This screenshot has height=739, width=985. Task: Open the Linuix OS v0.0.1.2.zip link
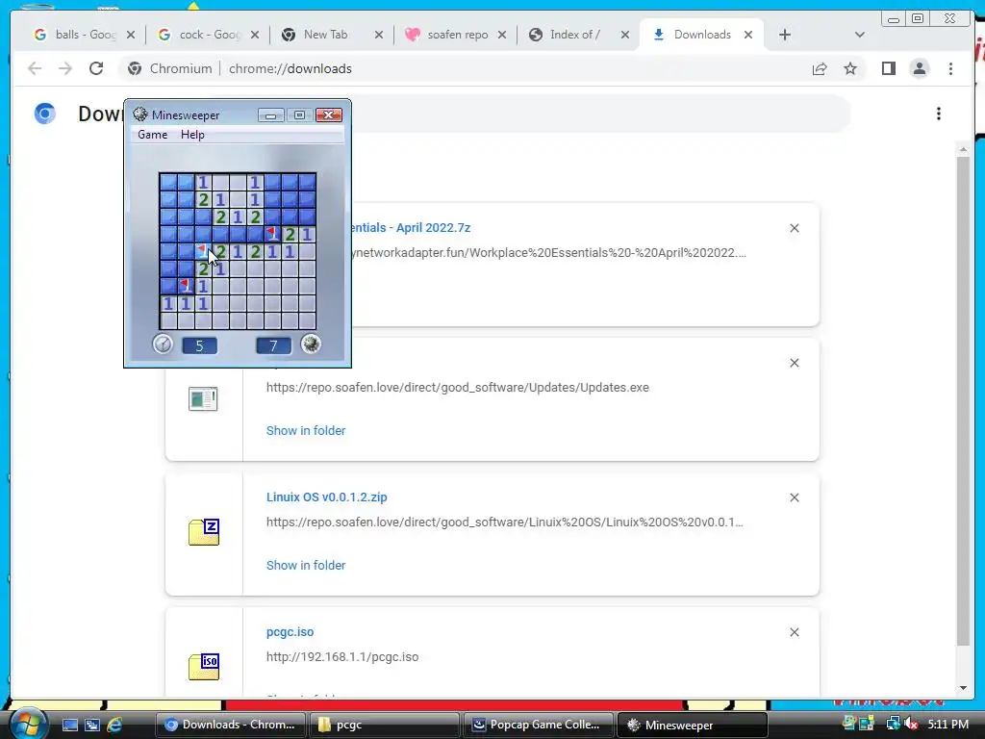tap(327, 497)
